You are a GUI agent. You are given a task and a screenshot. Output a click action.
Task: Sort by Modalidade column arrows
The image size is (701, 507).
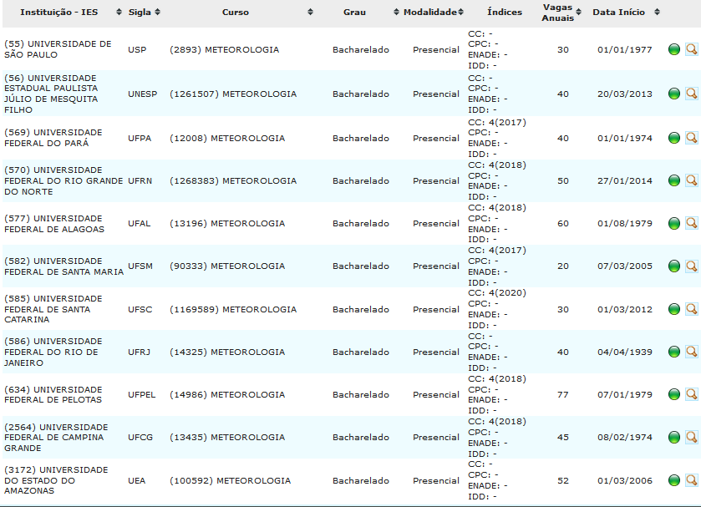click(x=461, y=12)
